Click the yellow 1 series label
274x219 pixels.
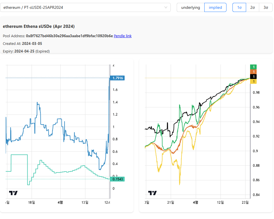pos(254,82)
